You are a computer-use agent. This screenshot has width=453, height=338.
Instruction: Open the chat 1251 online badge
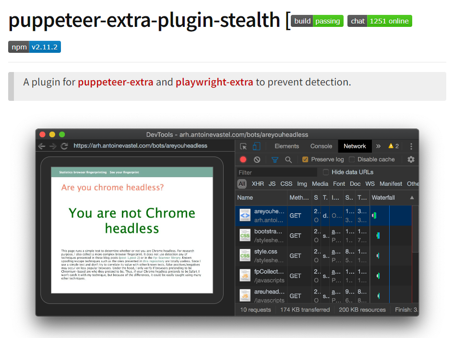[x=380, y=21]
